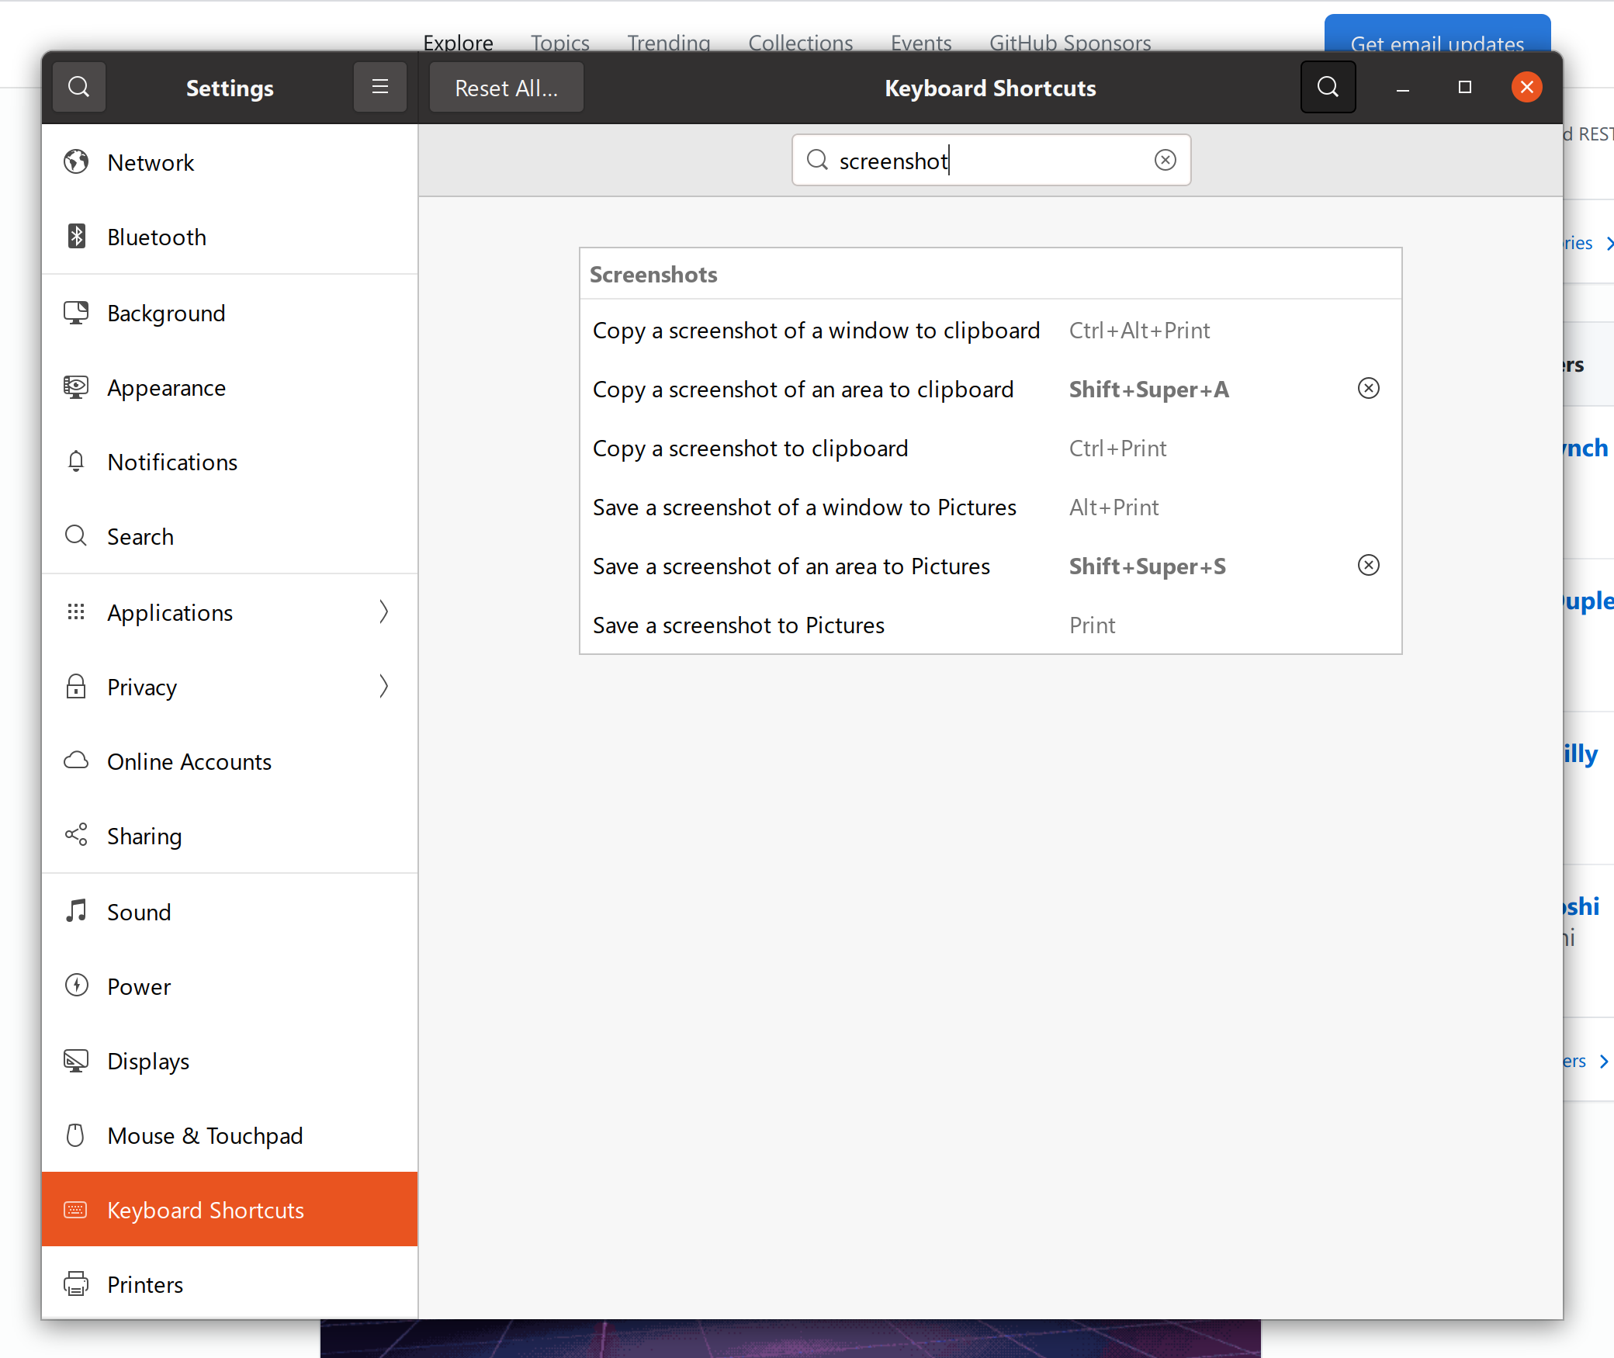
Task: Click the Bluetooth icon in sidebar
Action: (x=76, y=237)
